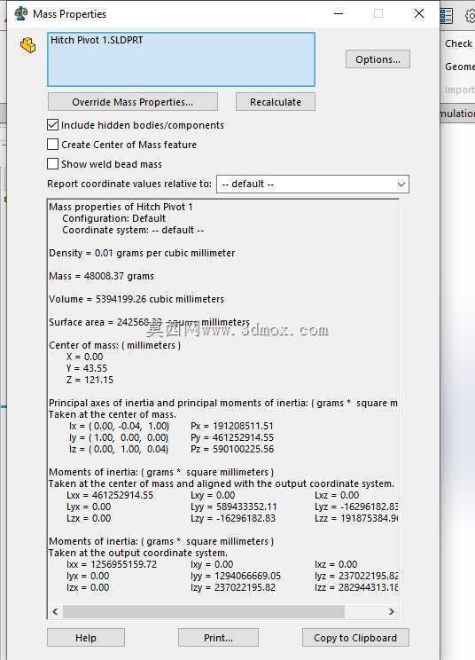
Task: Click the 'Lyy = 589433352.11' value
Action: click(234, 507)
